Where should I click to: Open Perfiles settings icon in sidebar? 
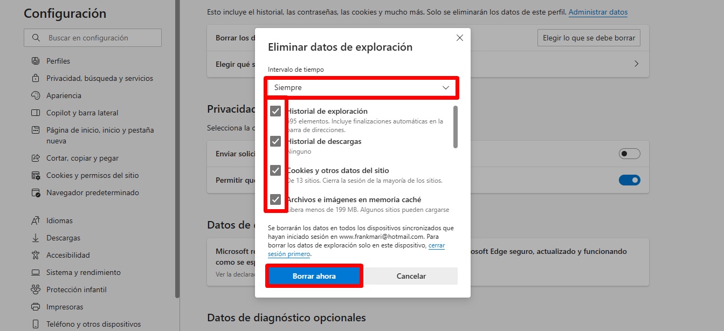click(36, 61)
